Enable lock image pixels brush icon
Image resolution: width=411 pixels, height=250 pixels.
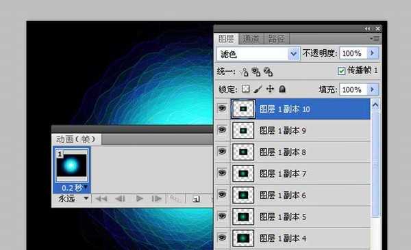pos(258,89)
